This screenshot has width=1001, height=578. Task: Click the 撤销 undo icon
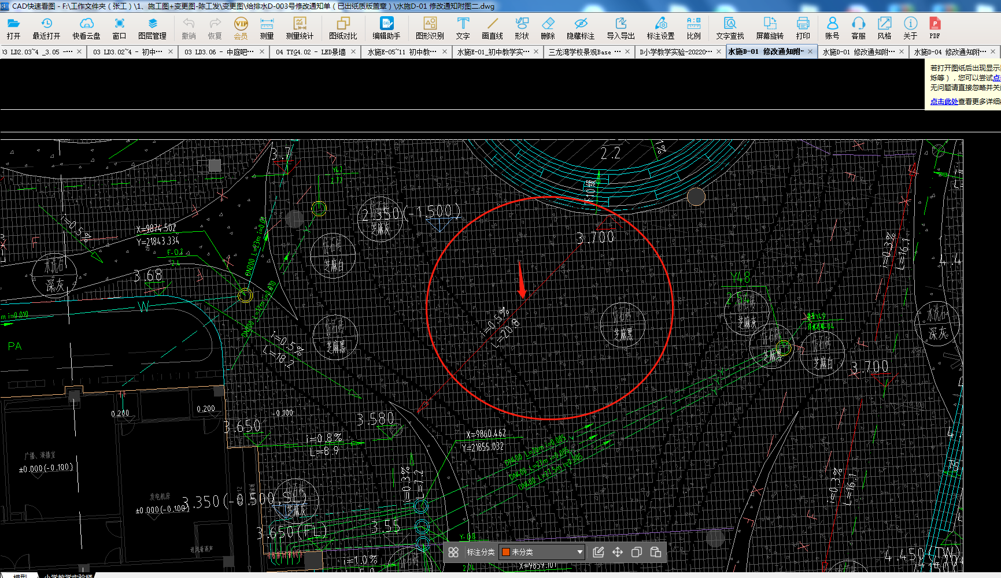189,28
